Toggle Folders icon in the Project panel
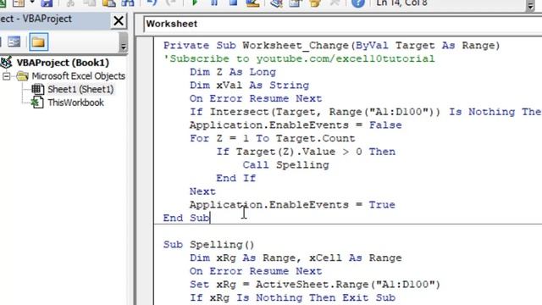This screenshot has height=305, width=542. click(x=38, y=42)
